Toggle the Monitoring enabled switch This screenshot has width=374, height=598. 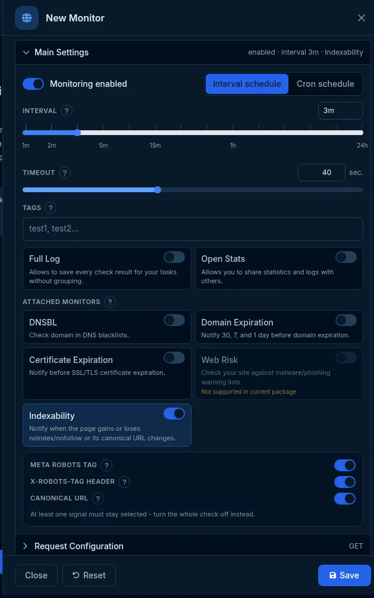click(x=33, y=84)
